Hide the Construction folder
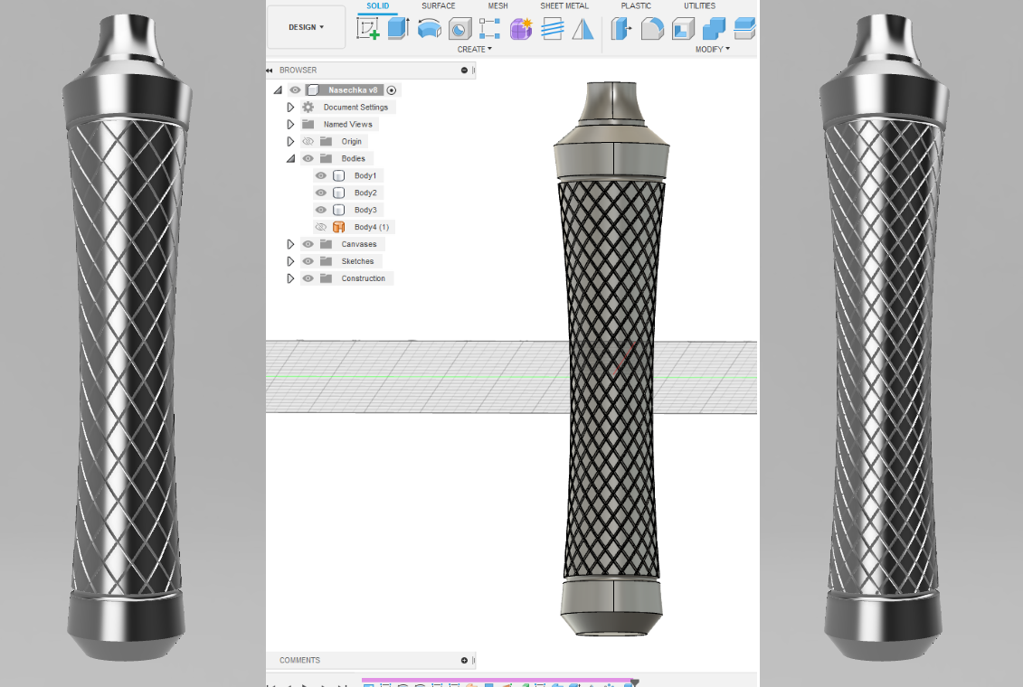This screenshot has width=1023, height=687. tap(308, 278)
